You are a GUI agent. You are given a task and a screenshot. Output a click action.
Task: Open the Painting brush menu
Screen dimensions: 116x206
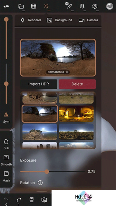point(70,6)
